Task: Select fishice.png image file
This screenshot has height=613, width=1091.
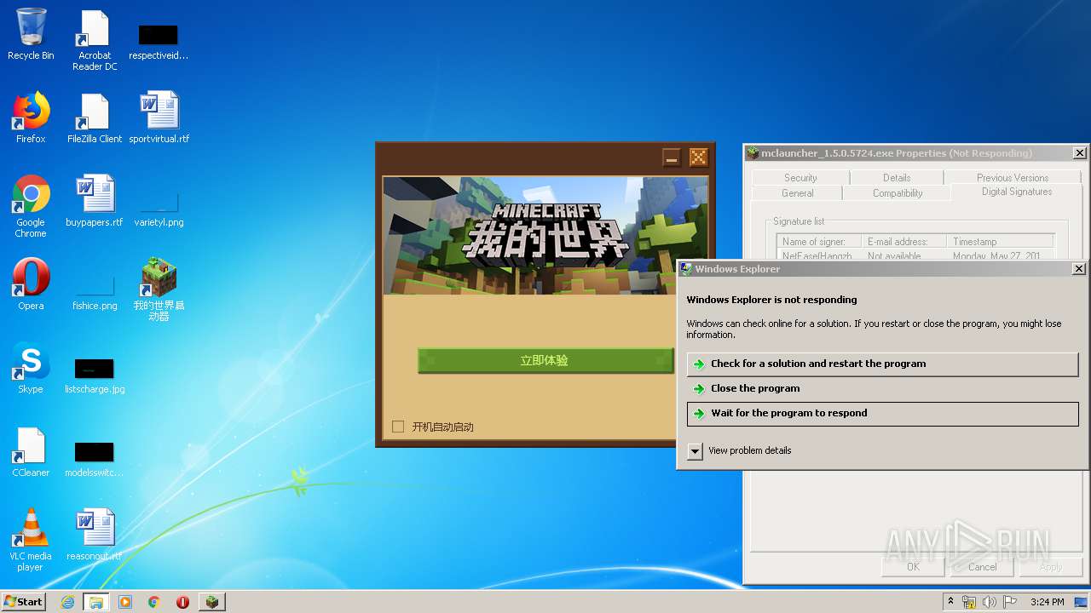Action: click(x=95, y=295)
